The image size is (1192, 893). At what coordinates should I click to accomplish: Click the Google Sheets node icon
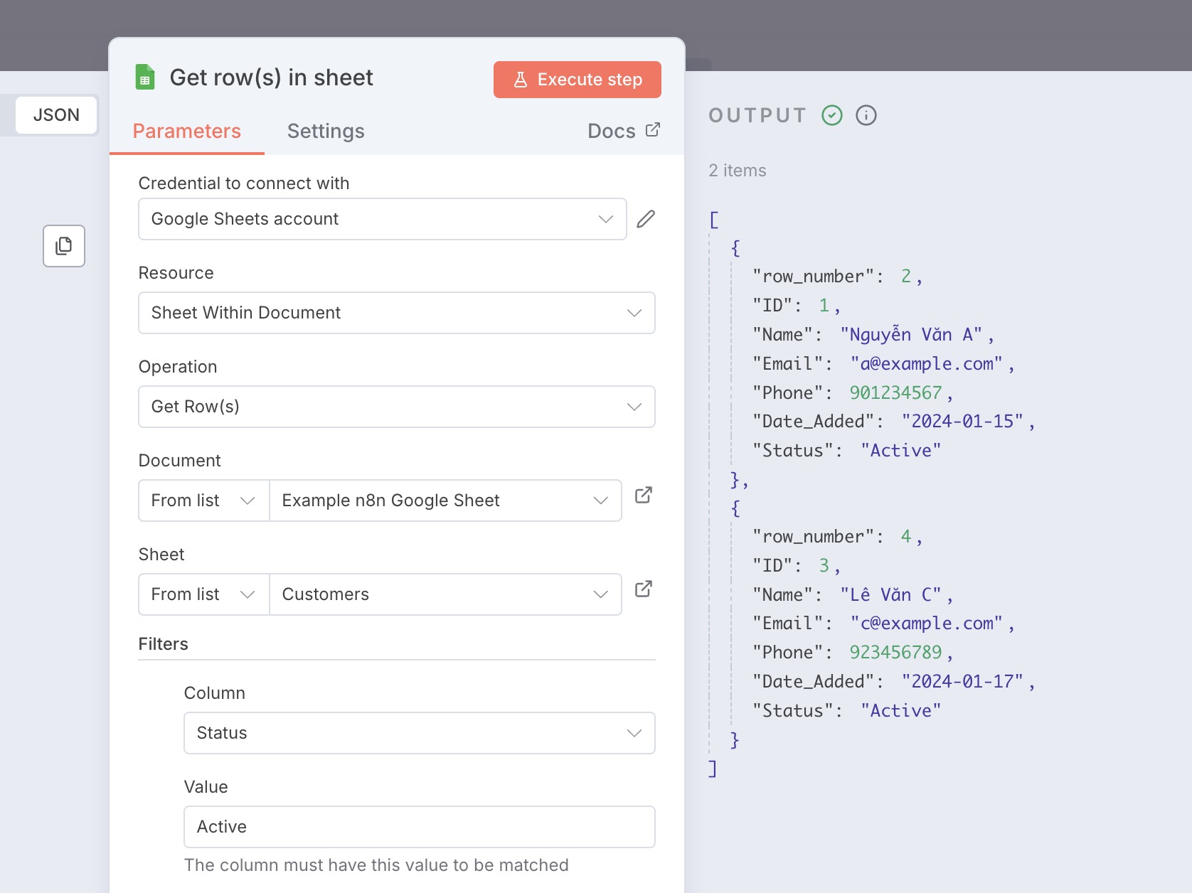pyautogui.click(x=145, y=77)
